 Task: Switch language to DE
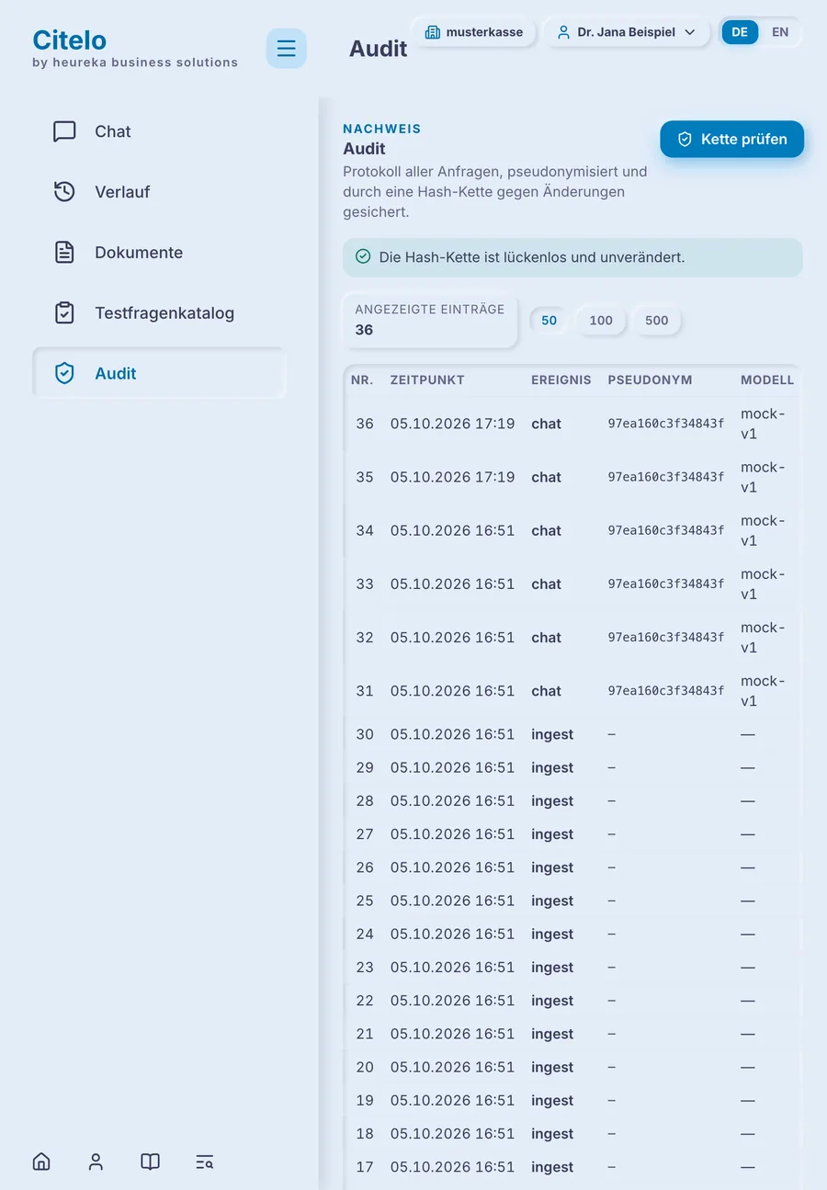[740, 32]
